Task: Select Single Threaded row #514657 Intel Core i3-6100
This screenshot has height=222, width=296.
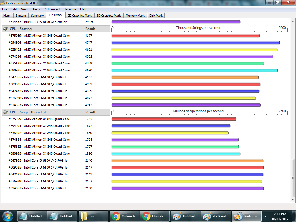Action: (x=38, y=188)
